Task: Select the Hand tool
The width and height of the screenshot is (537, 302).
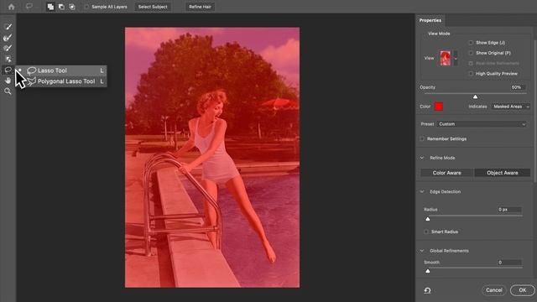Action: 8,81
